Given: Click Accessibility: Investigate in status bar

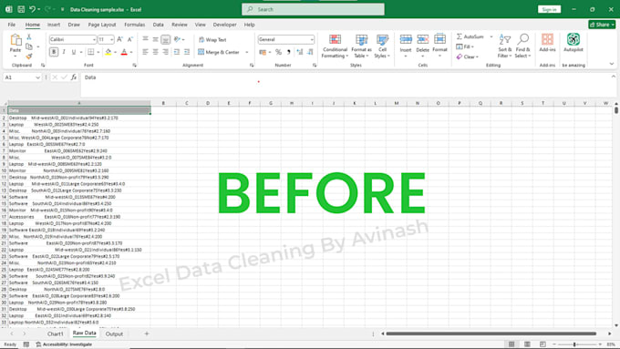Looking at the screenshot, I should tap(64, 344).
